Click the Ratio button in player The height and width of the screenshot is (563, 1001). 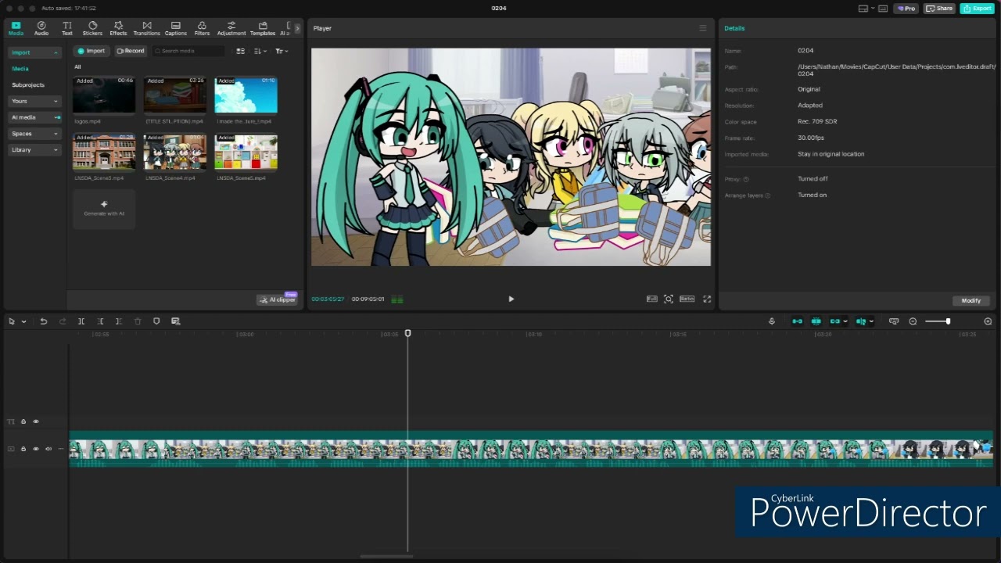[687, 299]
